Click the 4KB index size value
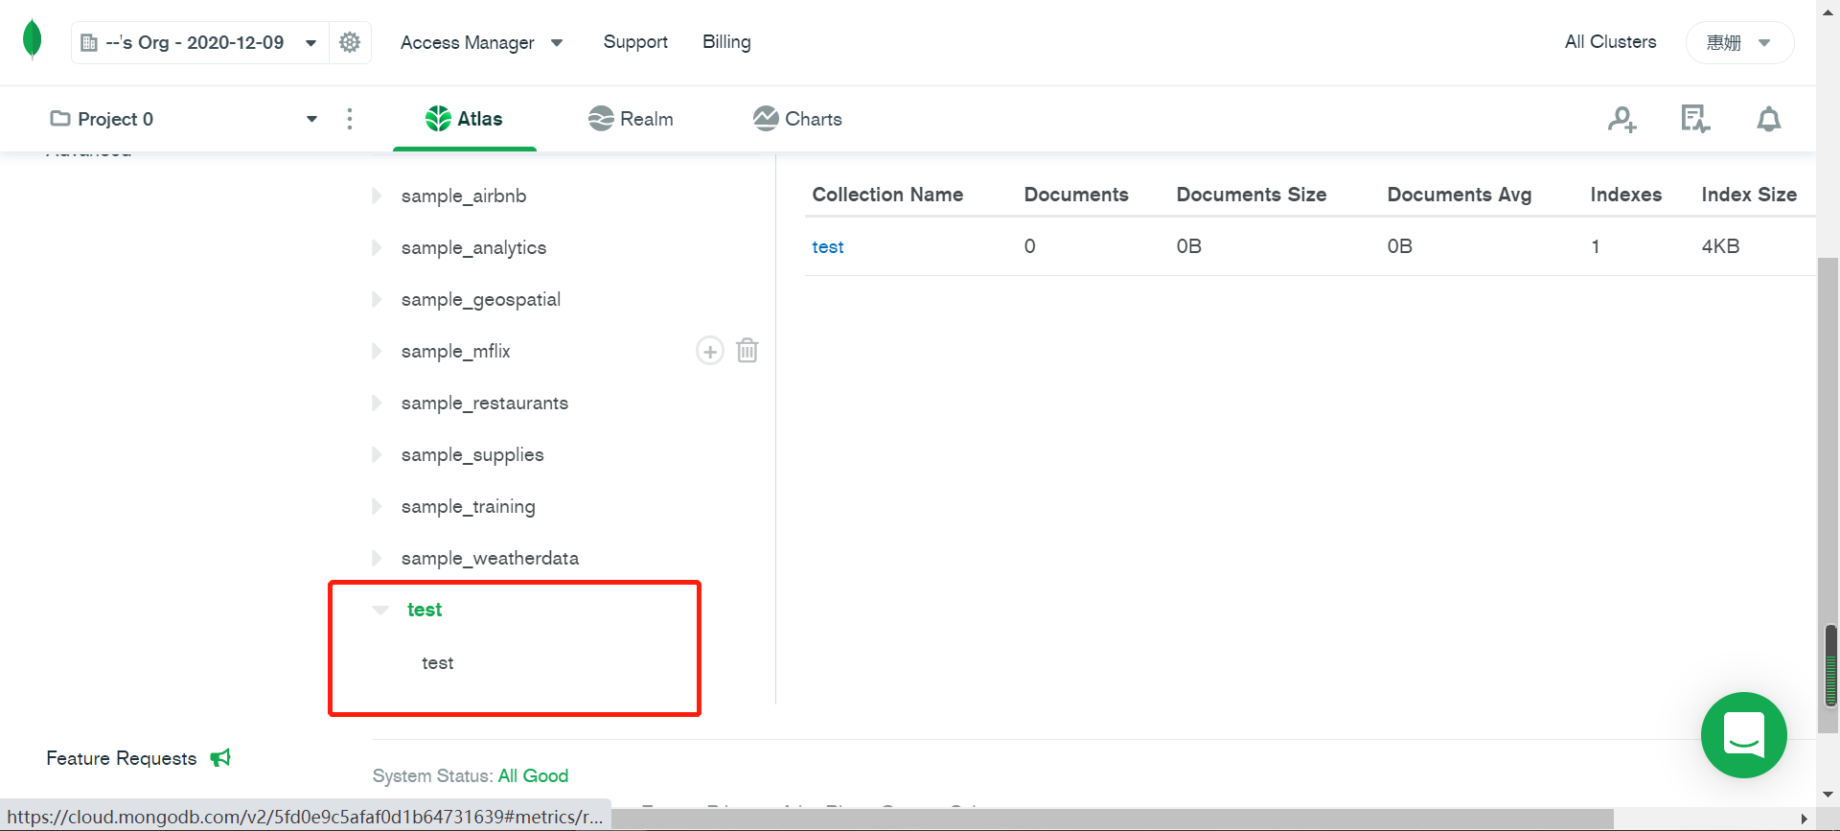The width and height of the screenshot is (1840, 831). click(1720, 246)
